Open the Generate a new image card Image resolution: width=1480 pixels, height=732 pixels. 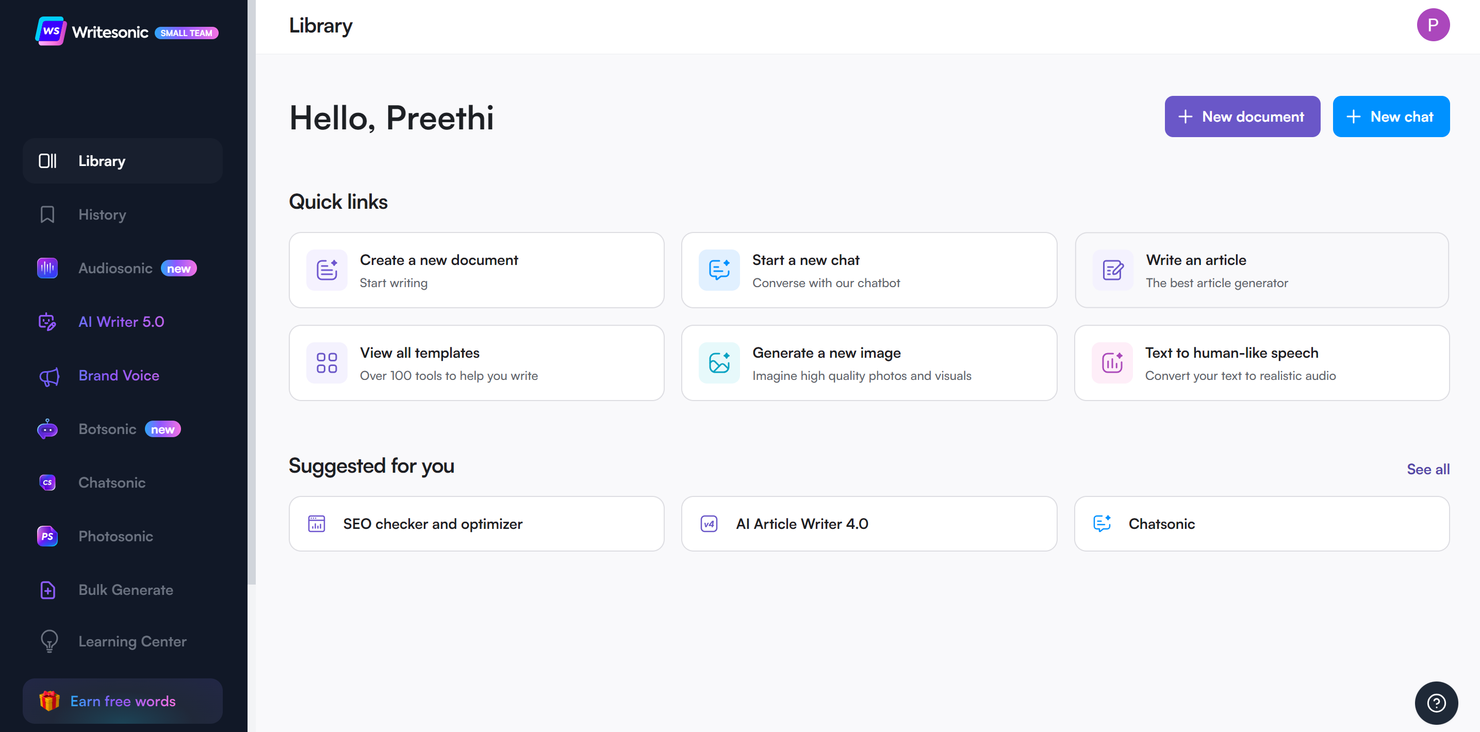pos(869,363)
